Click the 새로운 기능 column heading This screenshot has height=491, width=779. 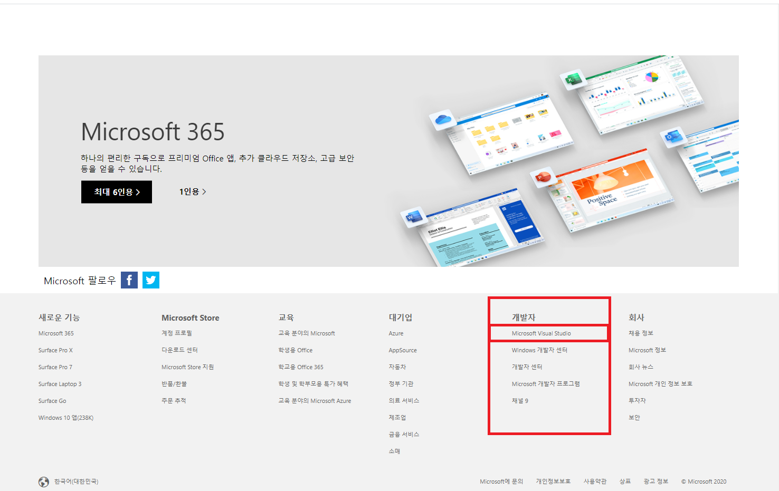[x=59, y=317]
